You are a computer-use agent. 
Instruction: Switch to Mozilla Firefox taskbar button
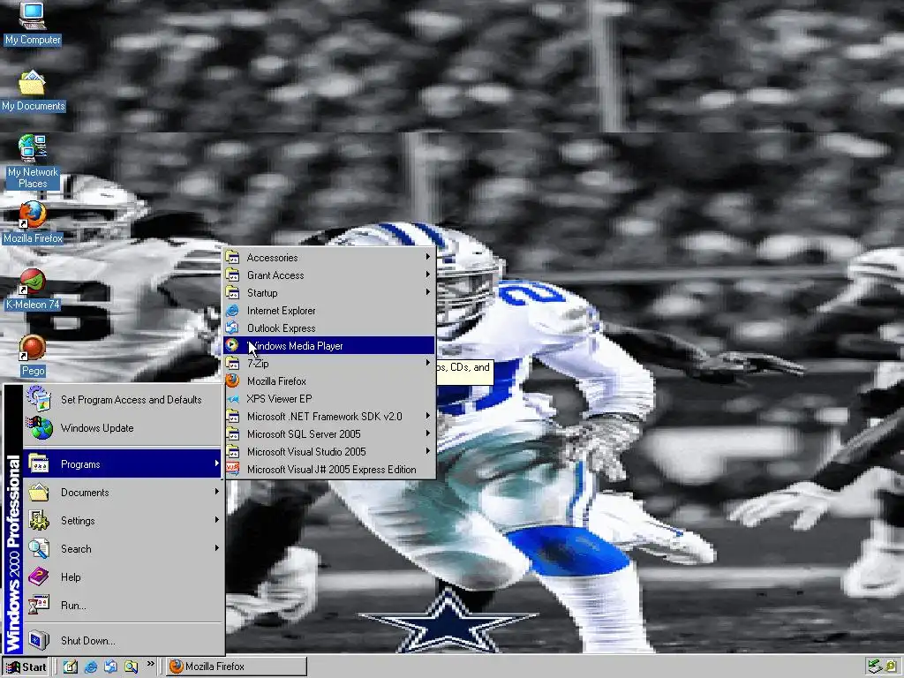click(x=237, y=667)
